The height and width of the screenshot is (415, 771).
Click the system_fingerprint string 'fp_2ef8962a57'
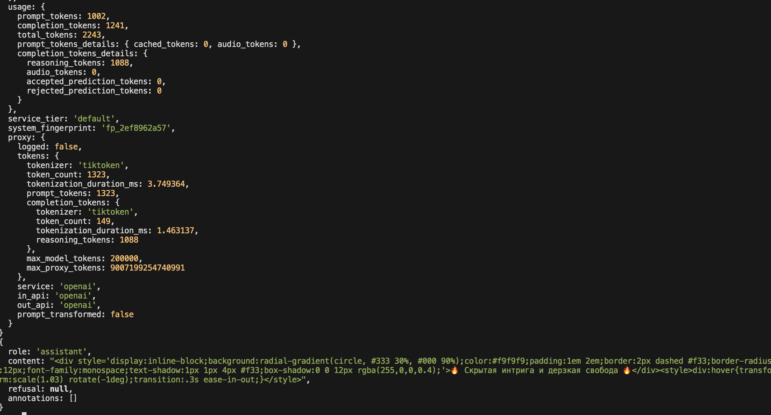point(136,128)
